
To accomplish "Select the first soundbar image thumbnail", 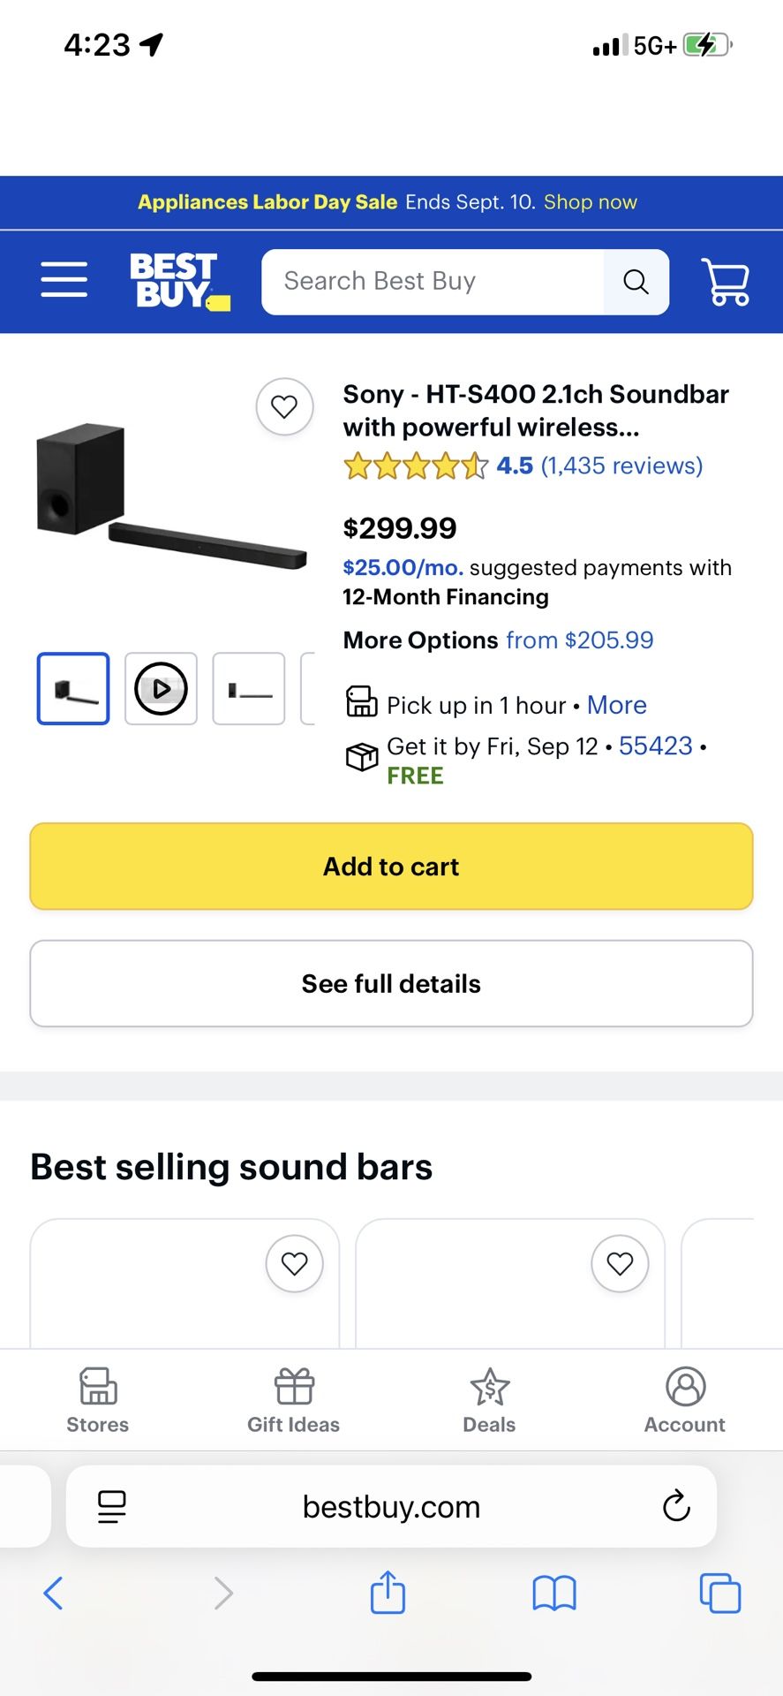I will [x=73, y=689].
